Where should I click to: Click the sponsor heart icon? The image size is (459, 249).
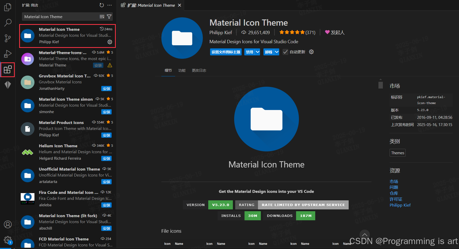(327, 32)
